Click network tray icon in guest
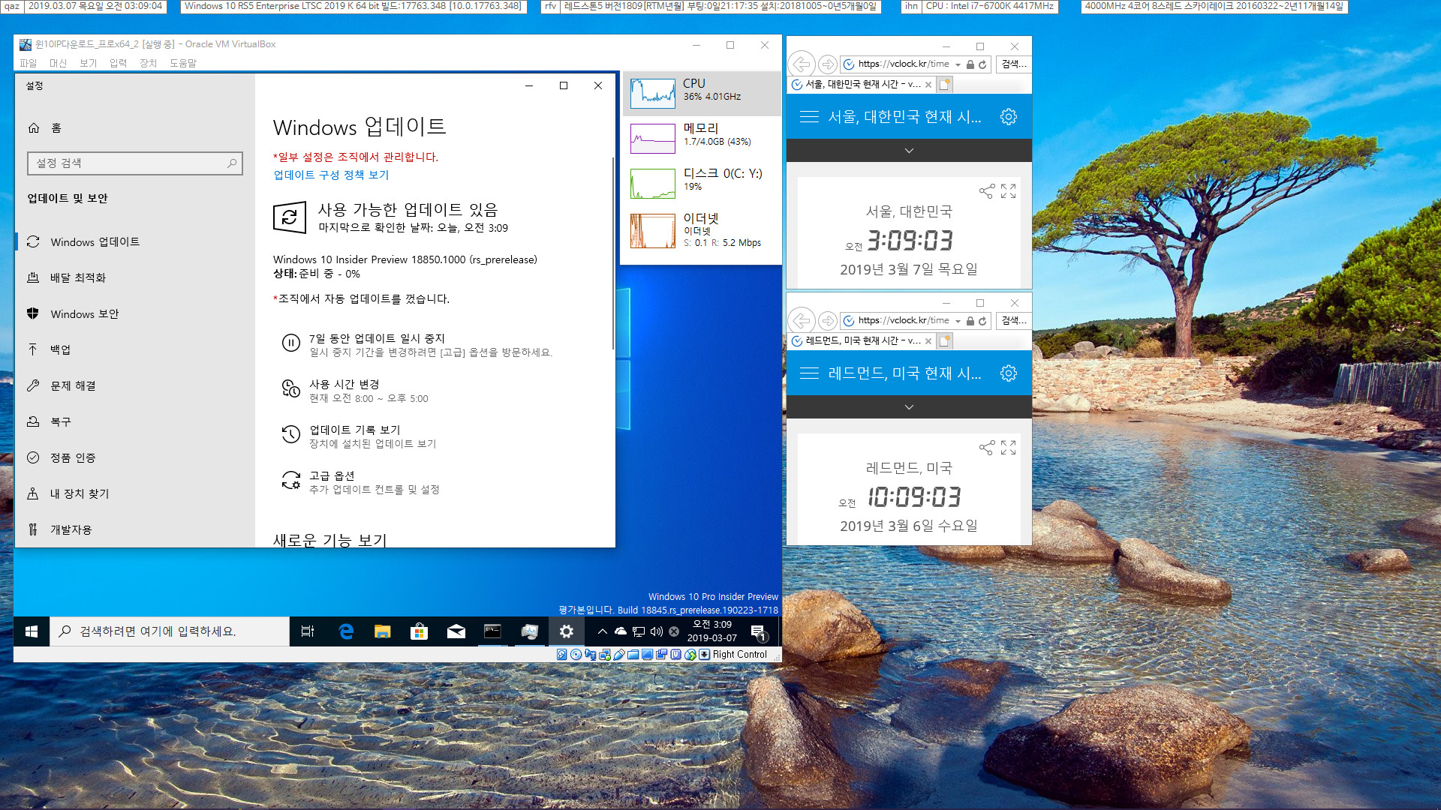1441x810 pixels. pyautogui.click(x=639, y=631)
